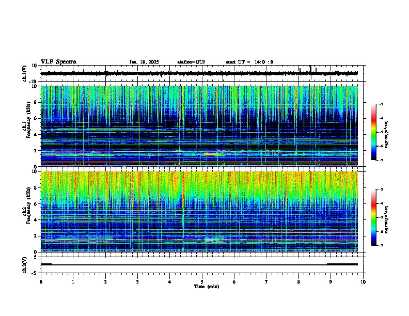Click the time axis tick label 10
The width and height of the screenshot is (409, 316).
click(363, 282)
